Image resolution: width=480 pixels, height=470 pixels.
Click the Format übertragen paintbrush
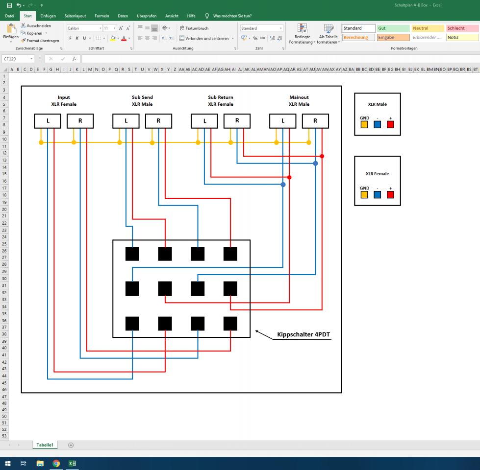point(23,41)
